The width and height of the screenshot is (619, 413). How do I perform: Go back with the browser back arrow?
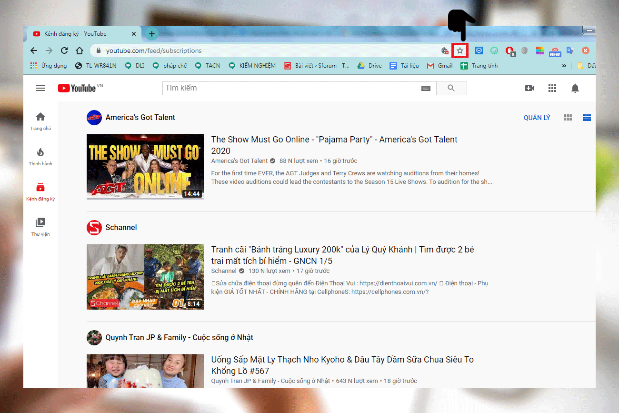(x=34, y=50)
